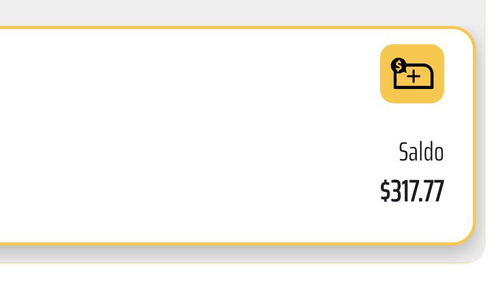Viewport: 503px width, 285px height.
Task: Click the $317.77 balance amount
Action: [412, 191]
